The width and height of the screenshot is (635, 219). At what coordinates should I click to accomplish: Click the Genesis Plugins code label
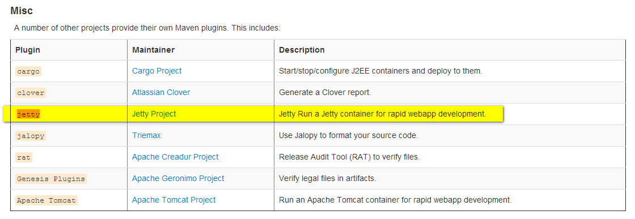point(51,179)
